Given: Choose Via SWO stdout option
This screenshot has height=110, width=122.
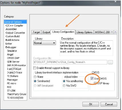Looking at the screenshot, I should coord(64,86).
